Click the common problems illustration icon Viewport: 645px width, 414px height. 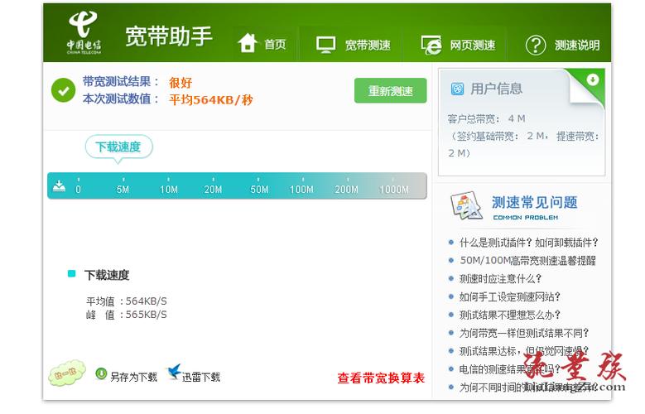point(466,206)
